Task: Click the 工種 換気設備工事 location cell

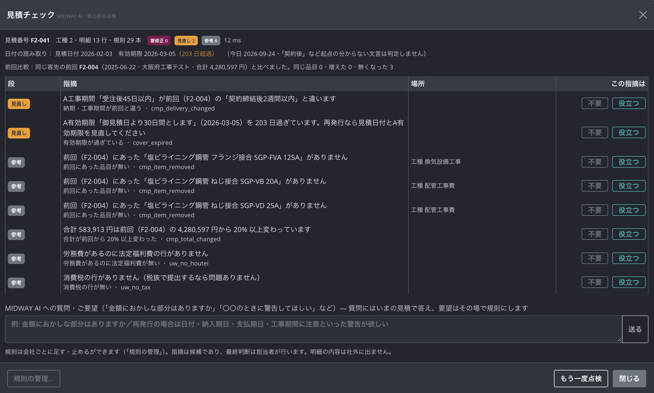Action: click(436, 162)
